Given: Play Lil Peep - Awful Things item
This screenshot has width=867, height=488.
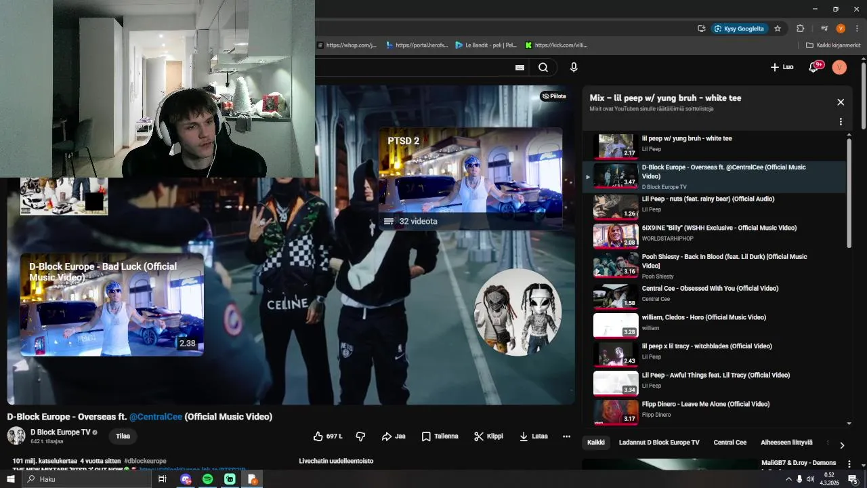Looking at the screenshot, I should (x=715, y=383).
